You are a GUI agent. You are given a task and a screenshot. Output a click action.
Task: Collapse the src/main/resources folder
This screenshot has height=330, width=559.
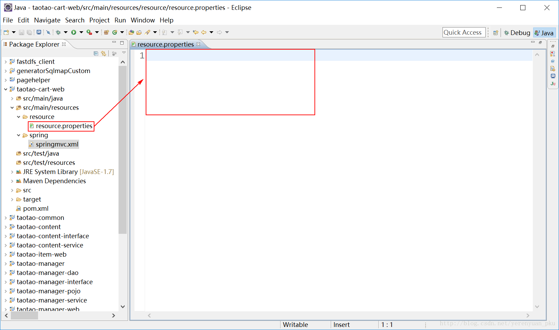click(12, 108)
